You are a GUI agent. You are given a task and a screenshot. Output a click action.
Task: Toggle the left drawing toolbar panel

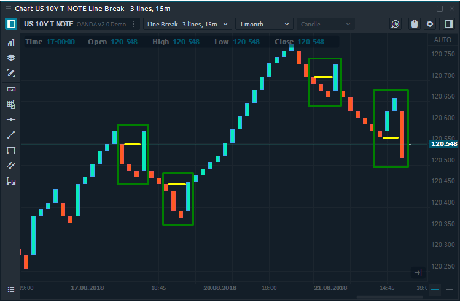(11, 24)
